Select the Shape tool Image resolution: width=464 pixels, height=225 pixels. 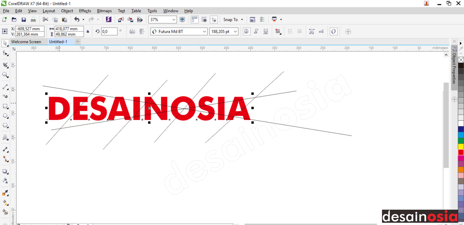point(5,53)
